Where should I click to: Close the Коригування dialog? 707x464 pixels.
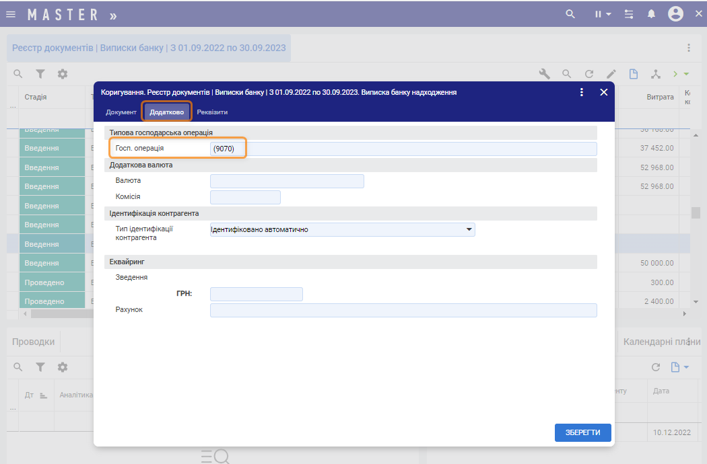point(604,92)
